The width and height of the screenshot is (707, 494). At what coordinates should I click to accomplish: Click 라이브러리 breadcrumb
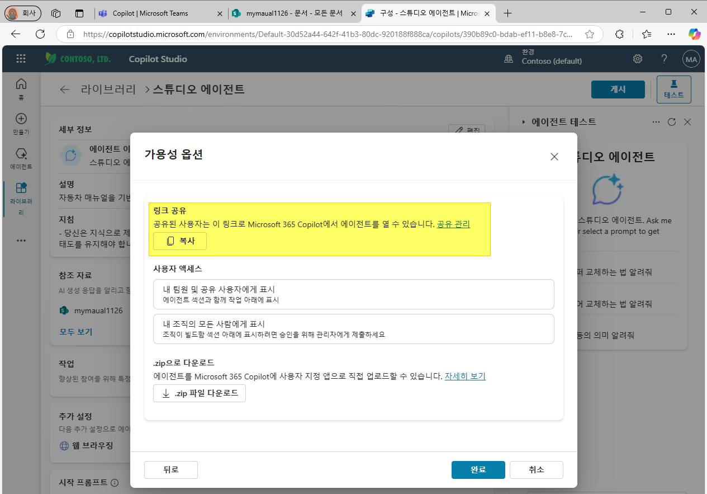109,90
